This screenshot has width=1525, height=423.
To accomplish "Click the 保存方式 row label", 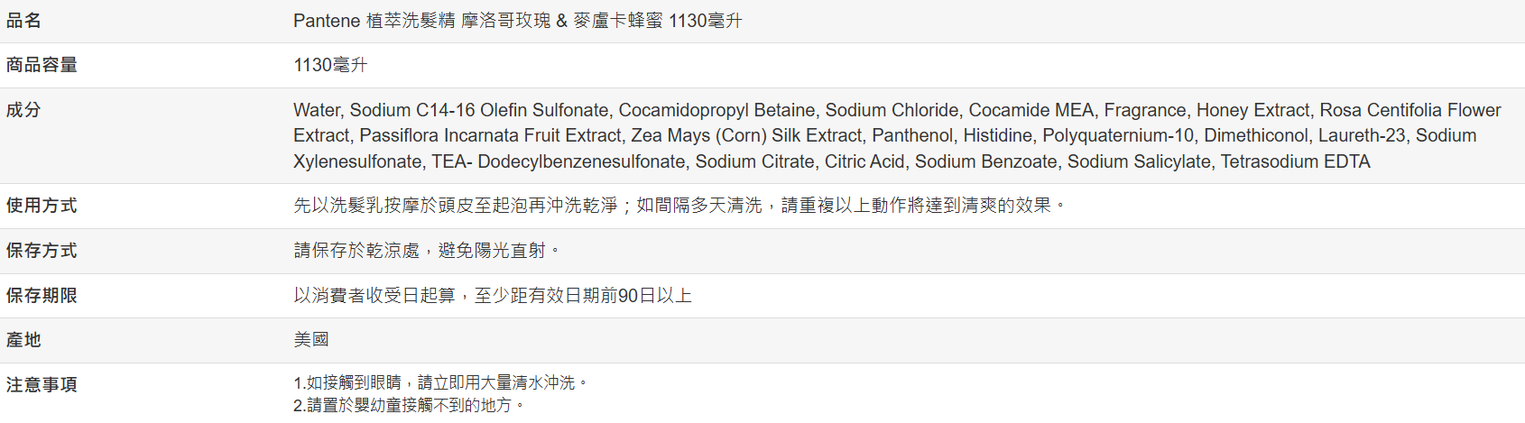I will pos(42,251).
